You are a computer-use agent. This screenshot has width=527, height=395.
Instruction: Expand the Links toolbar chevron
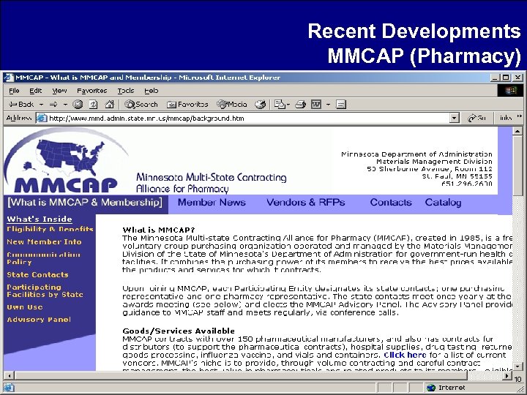pyautogui.click(x=519, y=116)
